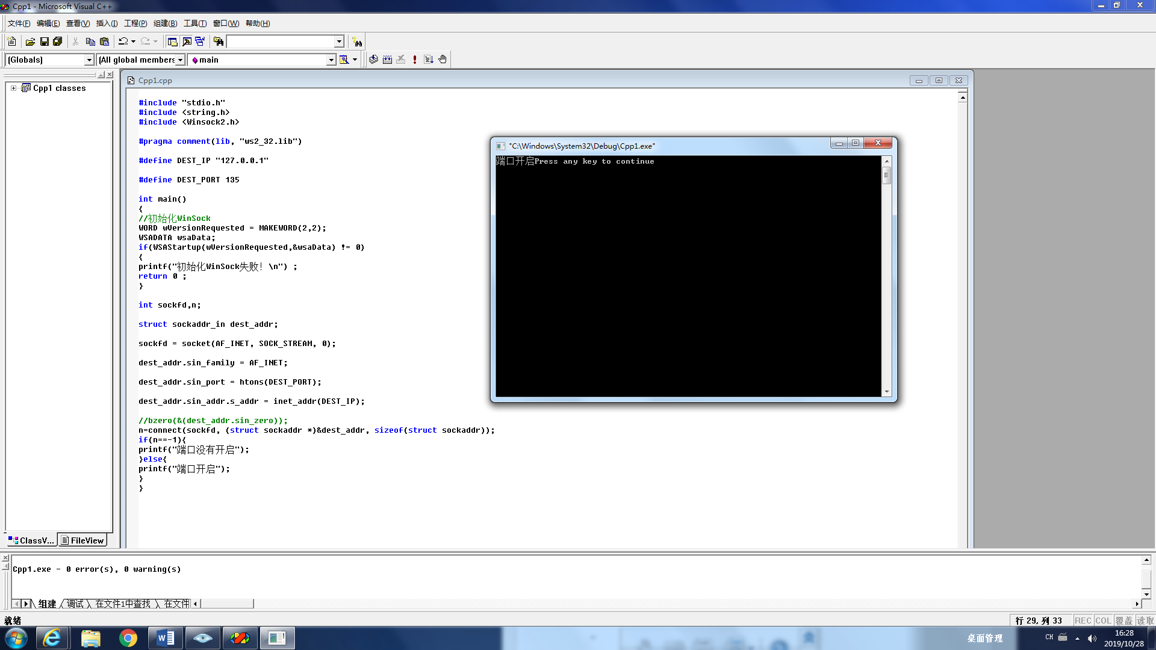Click the Open file icon
Image resolution: width=1156 pixels, height=650 pixels.
click(x=30, y=42)
